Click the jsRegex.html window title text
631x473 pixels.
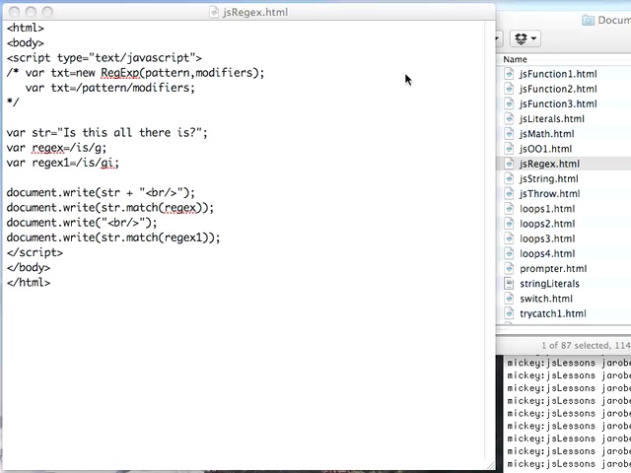255,12
